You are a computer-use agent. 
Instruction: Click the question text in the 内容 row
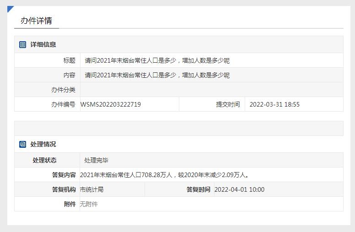click(x=157, y=75)
